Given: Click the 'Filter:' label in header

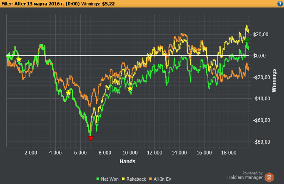Looking at the screenshot, I should [7, 4].
